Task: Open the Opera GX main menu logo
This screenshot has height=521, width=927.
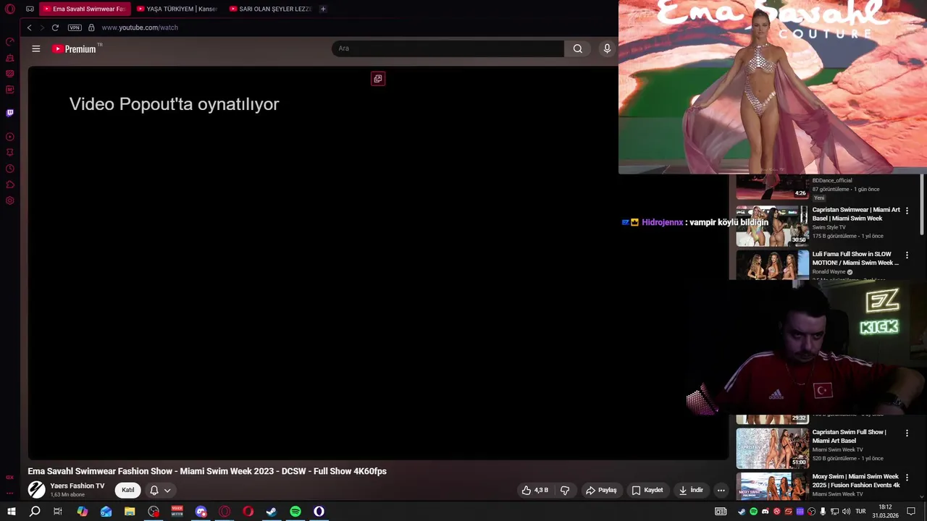Action: click(x=10, y=9)
